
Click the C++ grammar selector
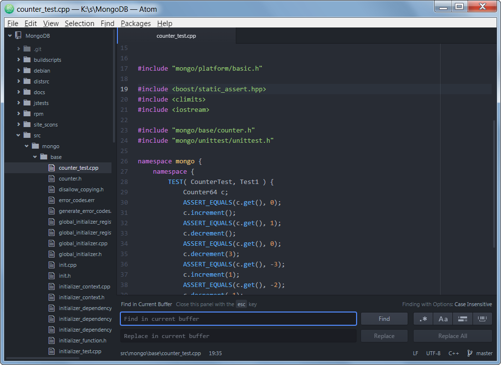454,353
